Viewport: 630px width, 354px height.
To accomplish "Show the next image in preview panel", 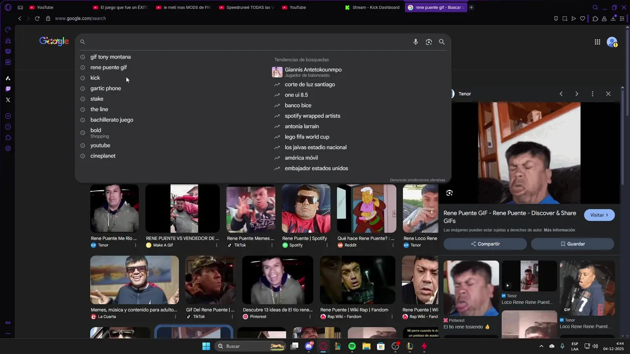I will 576,94.
